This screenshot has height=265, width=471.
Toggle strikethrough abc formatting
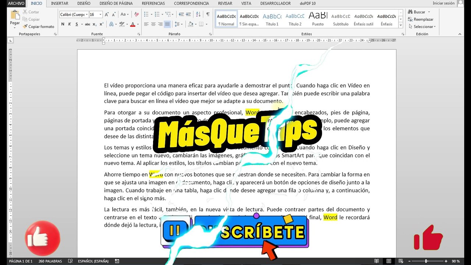tap(88, 24)
